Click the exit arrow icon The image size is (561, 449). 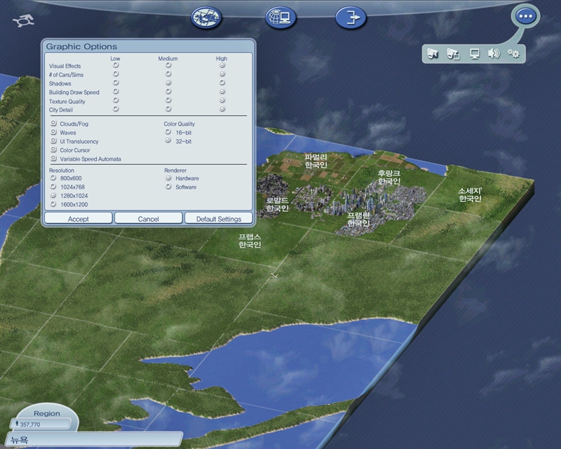pos(351,18)
